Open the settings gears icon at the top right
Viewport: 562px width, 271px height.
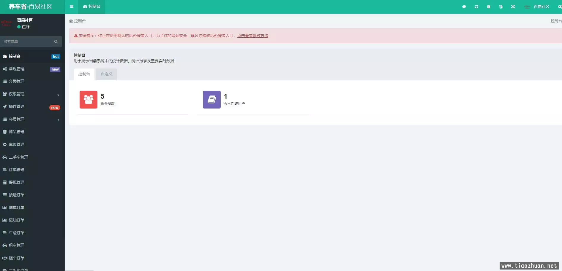tap(560, 7)
